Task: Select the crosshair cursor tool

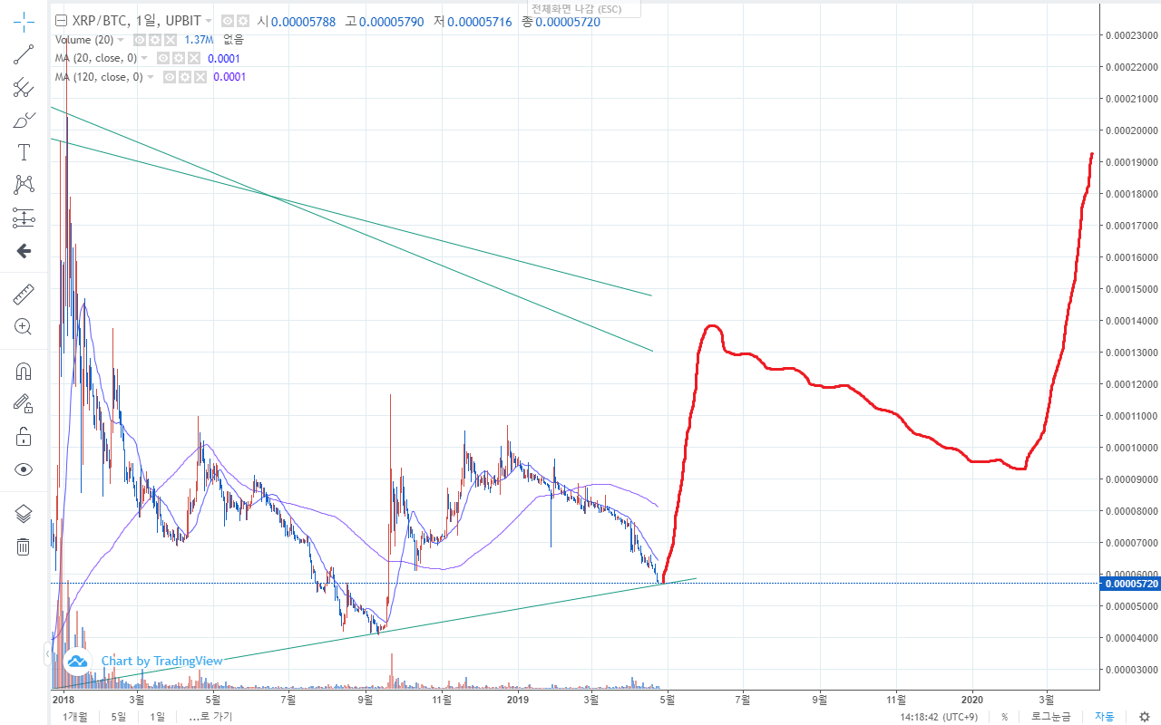Action: point(24,22)
